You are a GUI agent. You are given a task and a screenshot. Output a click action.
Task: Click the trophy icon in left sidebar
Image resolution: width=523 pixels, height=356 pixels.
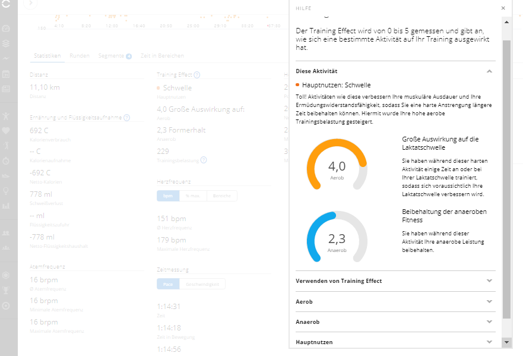coord(6,290)
